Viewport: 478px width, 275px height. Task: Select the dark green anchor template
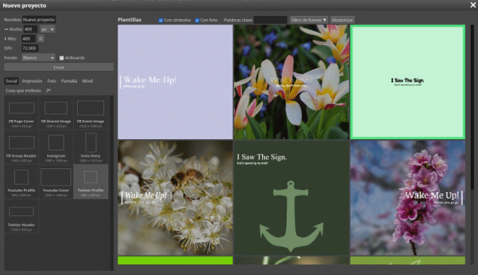291,197
